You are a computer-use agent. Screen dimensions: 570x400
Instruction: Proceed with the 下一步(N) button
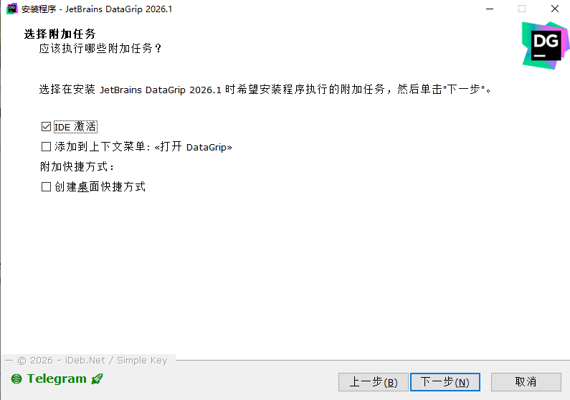445,382
